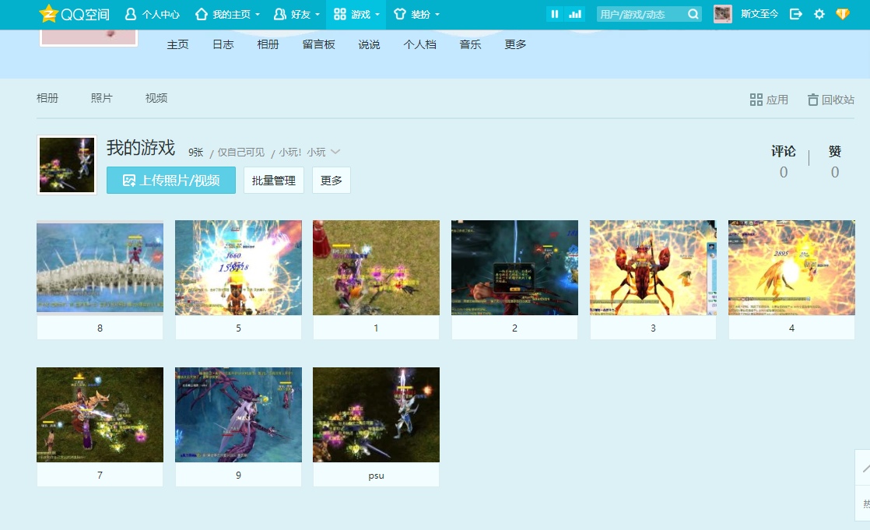Open the equalizer bars icon beside pause
This screenshot has height=530, width=870.
(x=575, y=15)
